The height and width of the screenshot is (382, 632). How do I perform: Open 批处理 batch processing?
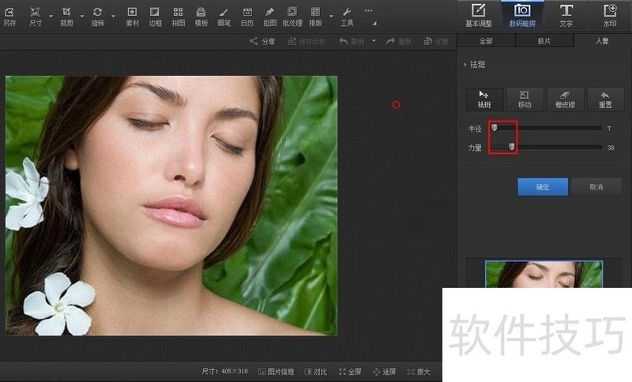tap(292, 16)
